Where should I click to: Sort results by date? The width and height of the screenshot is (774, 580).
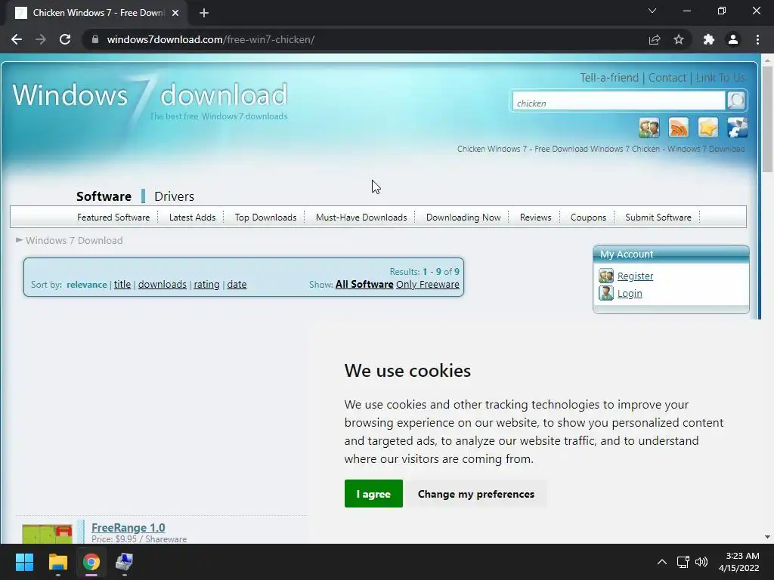(x=237, y=285)
